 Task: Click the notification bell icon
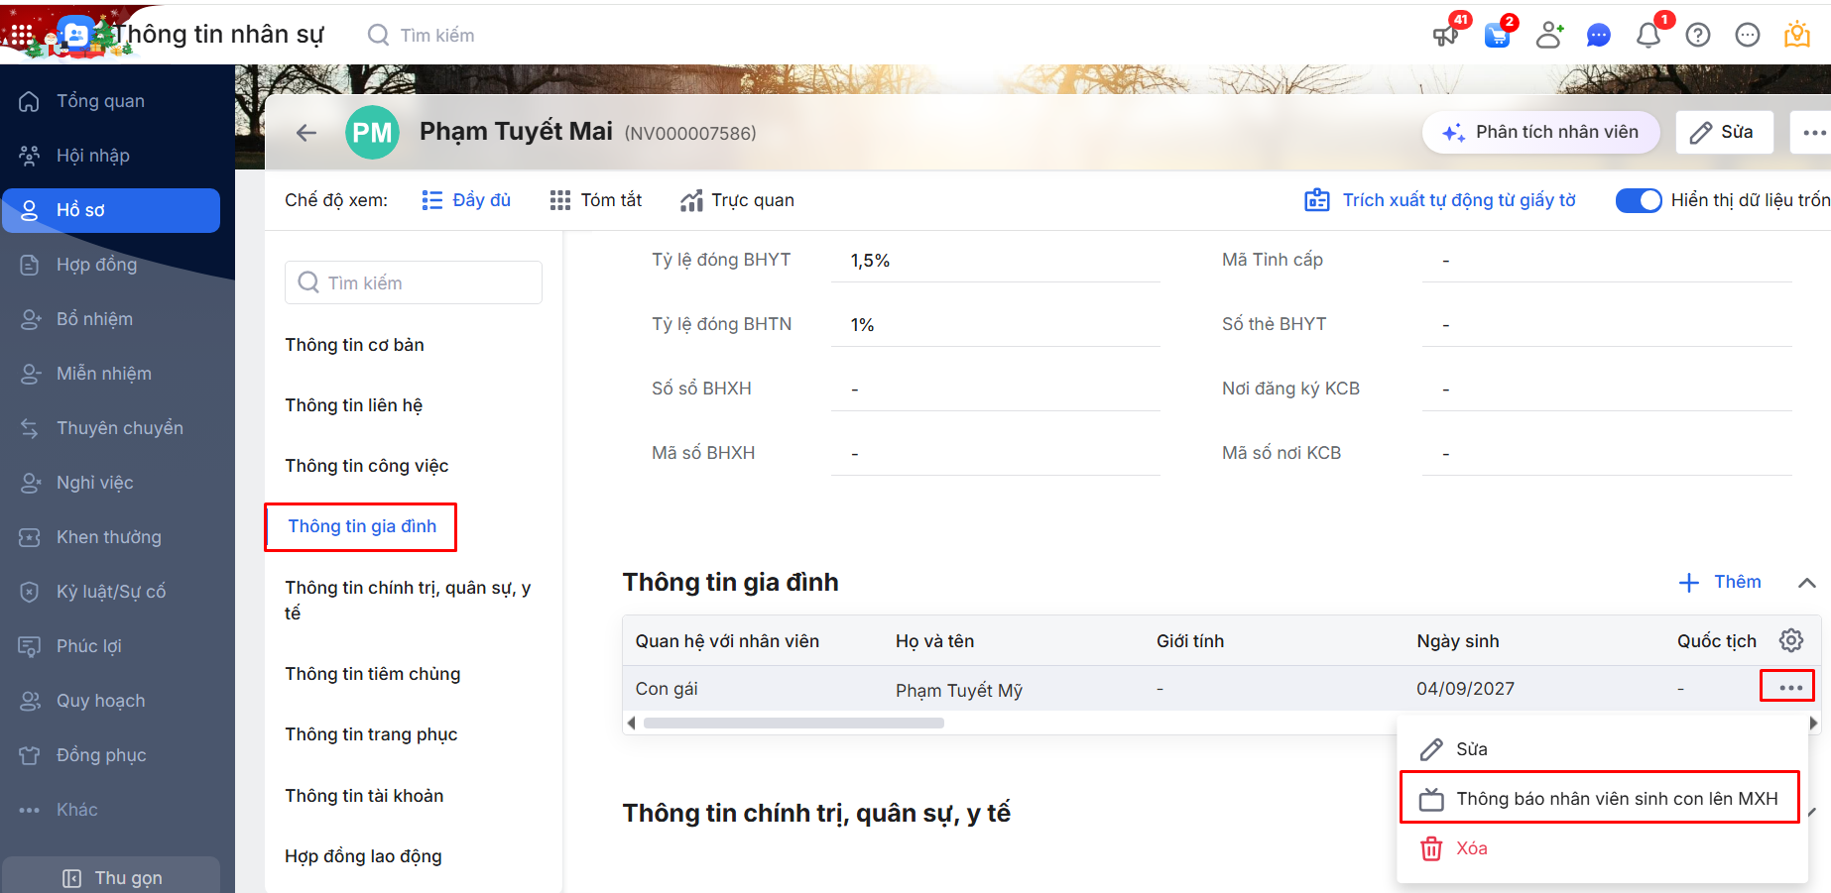[x=1648, y=36]
